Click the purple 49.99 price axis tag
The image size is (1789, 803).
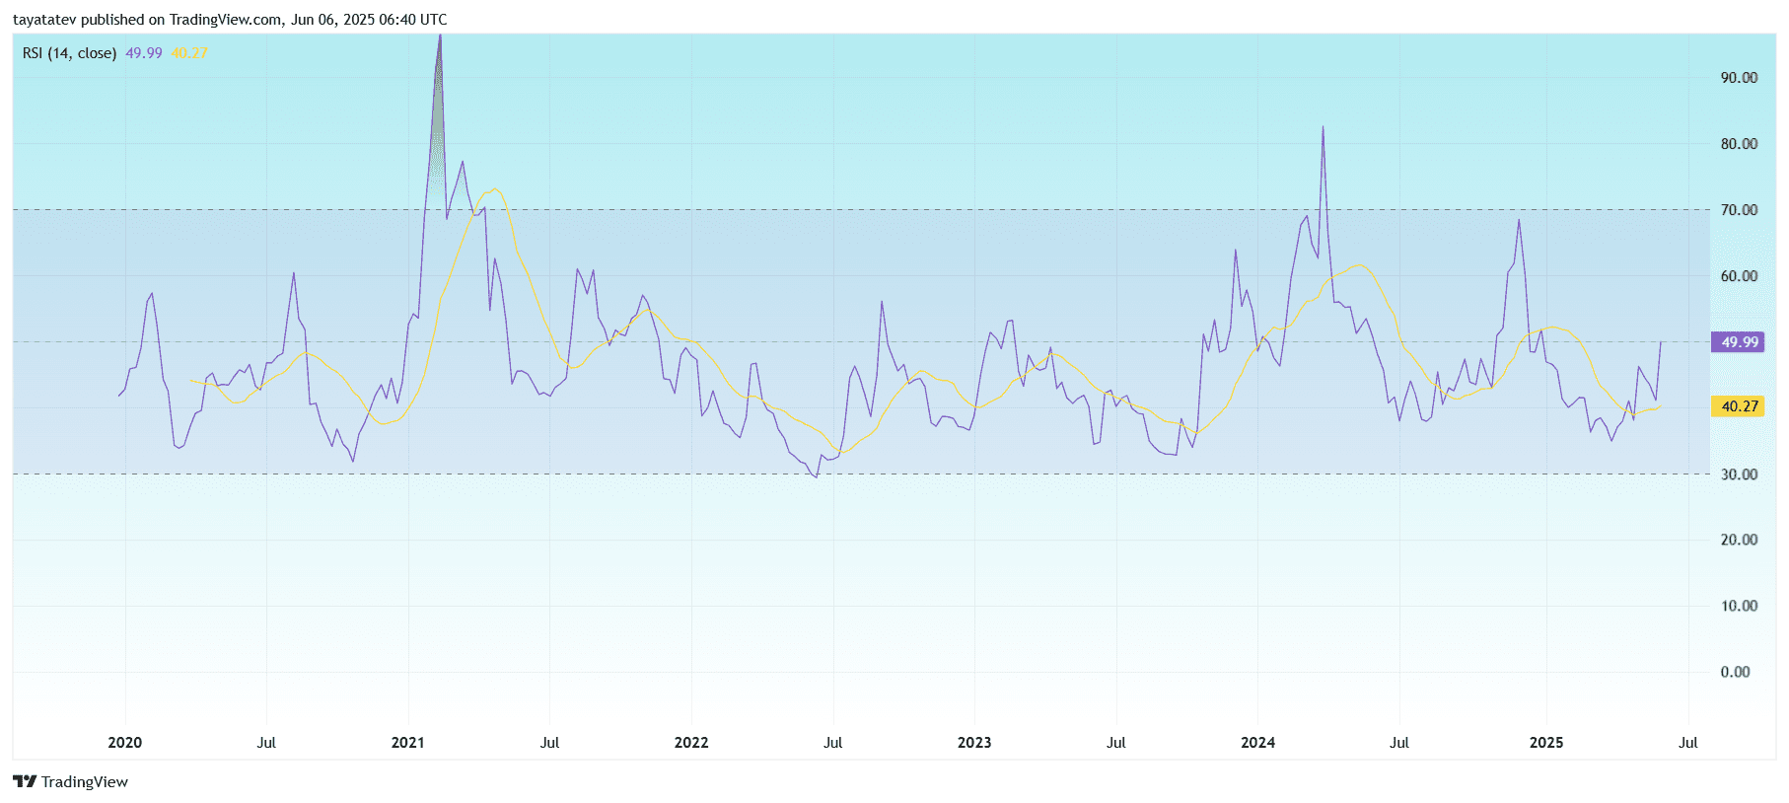[1739, 342]
